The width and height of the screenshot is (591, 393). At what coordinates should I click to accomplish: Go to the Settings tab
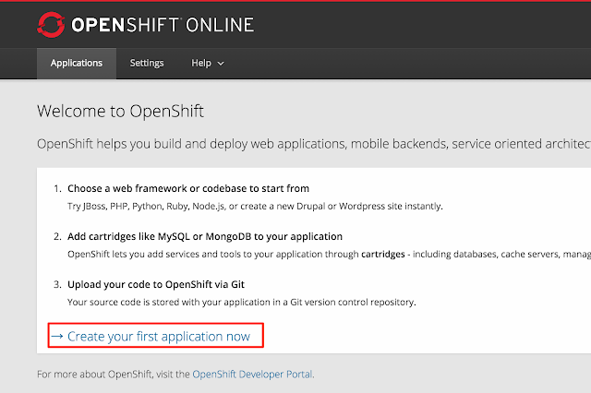[147, 64]
